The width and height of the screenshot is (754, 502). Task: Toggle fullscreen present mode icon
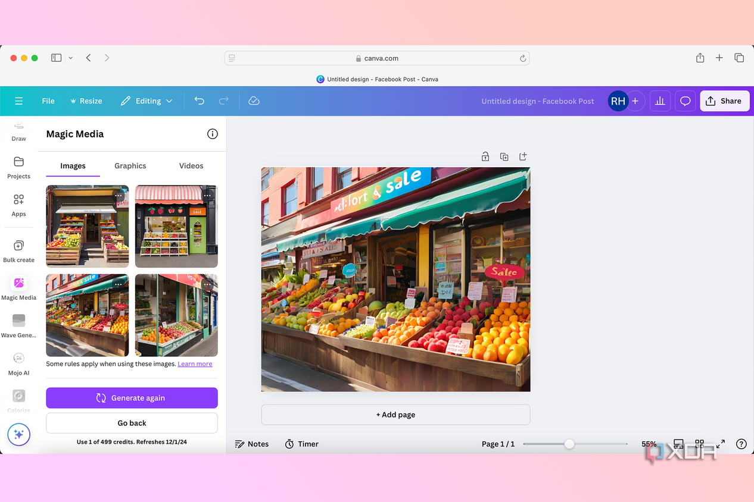[721, 444]
